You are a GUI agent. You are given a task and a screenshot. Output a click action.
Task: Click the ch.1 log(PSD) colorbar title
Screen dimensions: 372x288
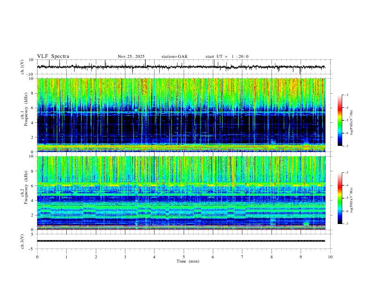352,123
